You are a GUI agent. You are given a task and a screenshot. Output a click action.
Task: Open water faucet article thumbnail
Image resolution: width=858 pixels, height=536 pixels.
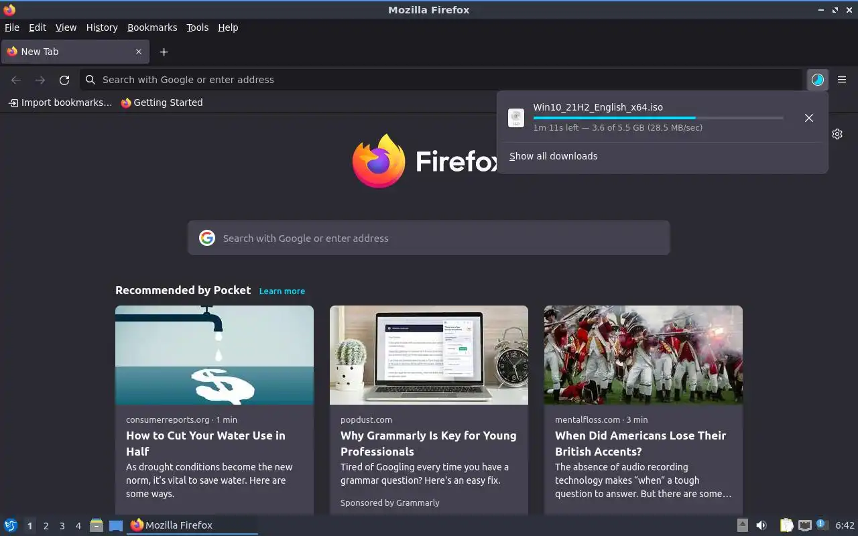214,355
